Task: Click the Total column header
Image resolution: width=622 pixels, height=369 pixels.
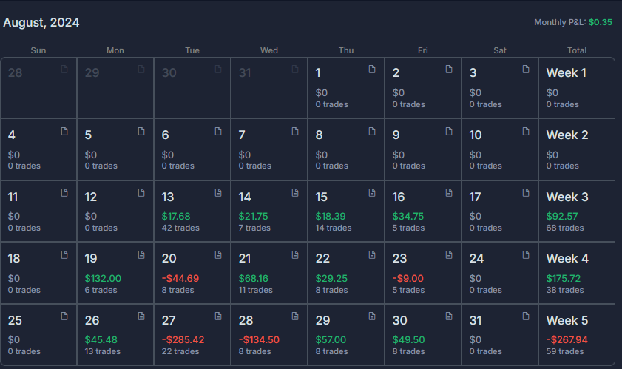Action: [x=576, y=50]
